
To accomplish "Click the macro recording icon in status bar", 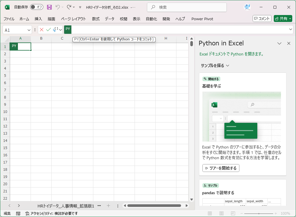I will point(18,214).
